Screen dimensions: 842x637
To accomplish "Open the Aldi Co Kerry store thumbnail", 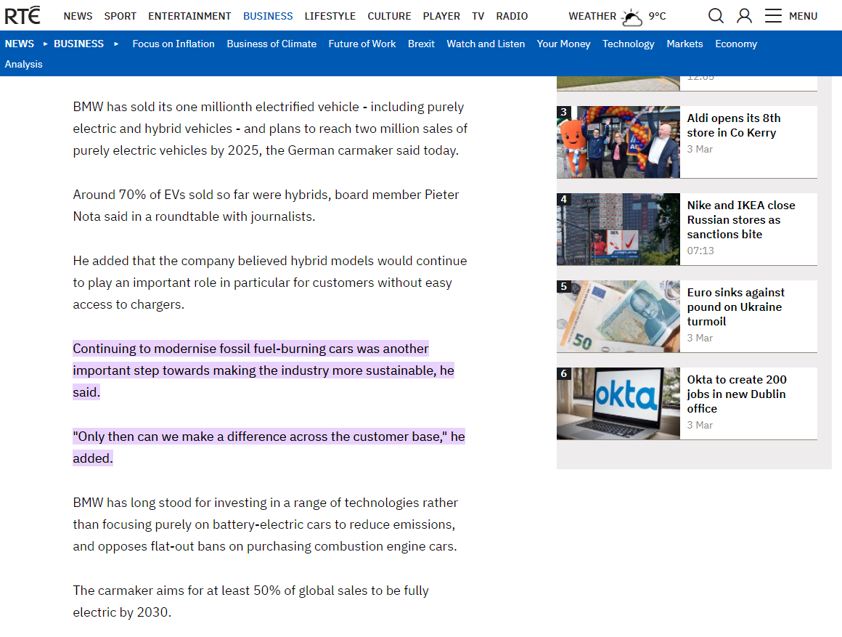I will tap(618, 142).
